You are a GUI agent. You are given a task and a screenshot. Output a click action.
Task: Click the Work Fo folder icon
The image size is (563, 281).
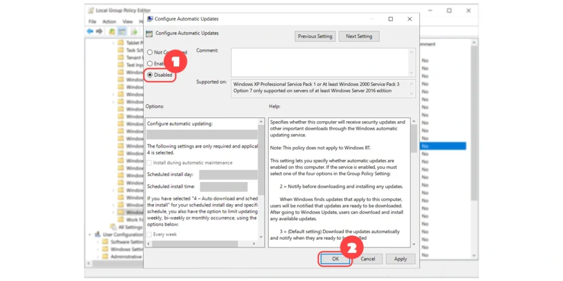click(x=120, y=220)
